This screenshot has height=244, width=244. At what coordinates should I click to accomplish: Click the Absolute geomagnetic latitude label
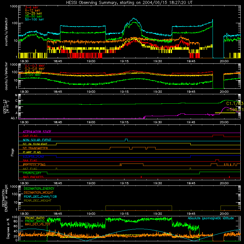point(211,218)
